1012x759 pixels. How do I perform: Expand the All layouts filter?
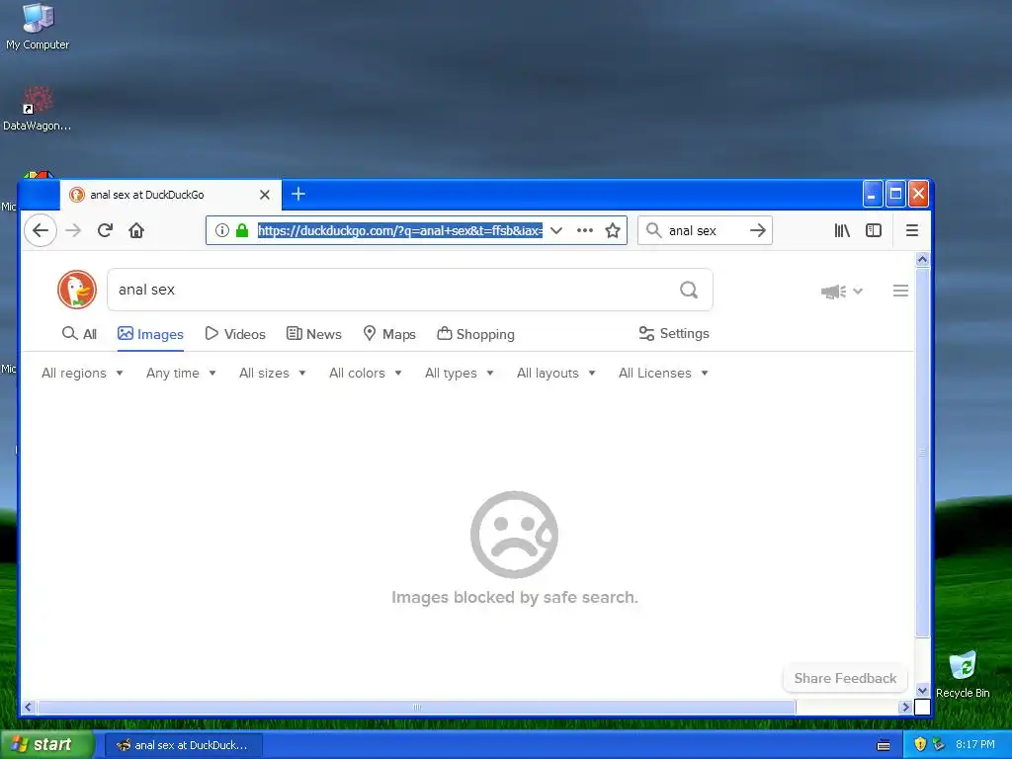pyautogui.click(x=555, y=373)
